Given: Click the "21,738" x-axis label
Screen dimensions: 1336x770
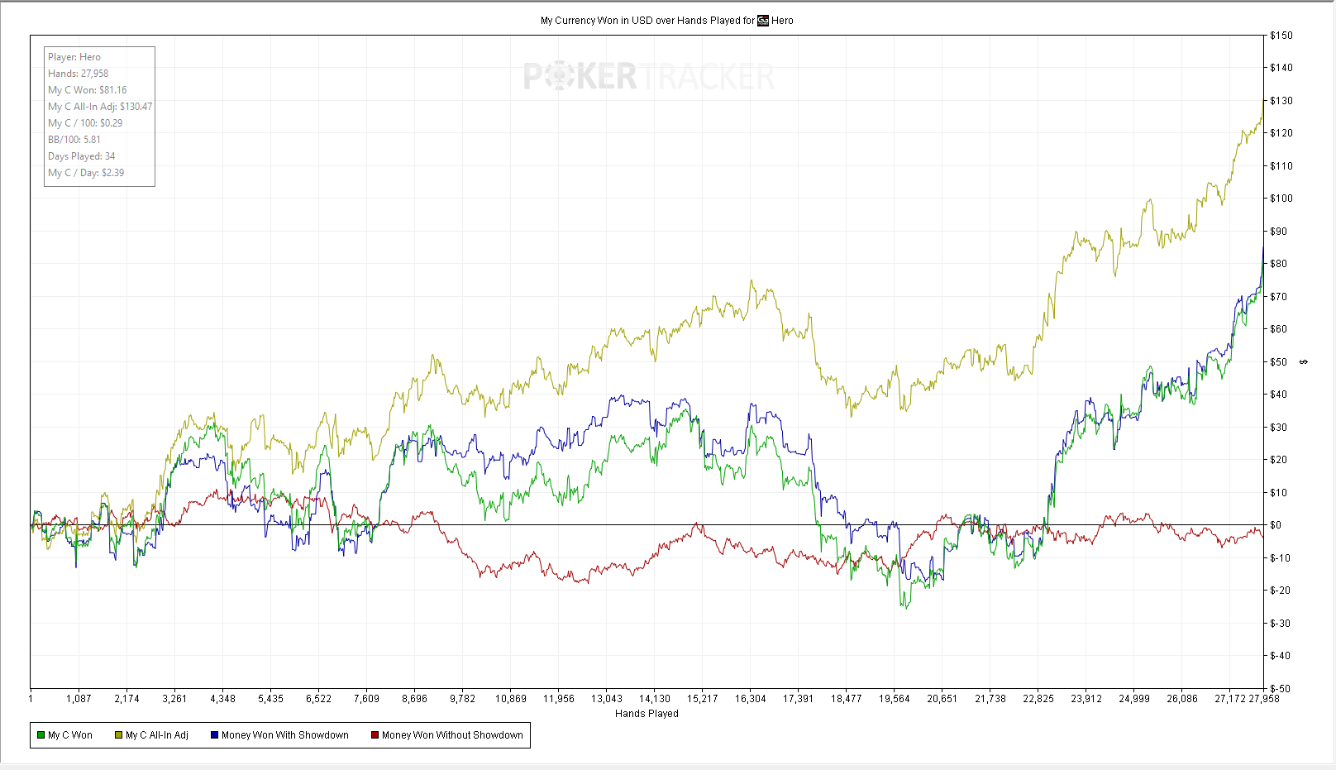Looking at the screenshot, I should [x=990, y=699].
